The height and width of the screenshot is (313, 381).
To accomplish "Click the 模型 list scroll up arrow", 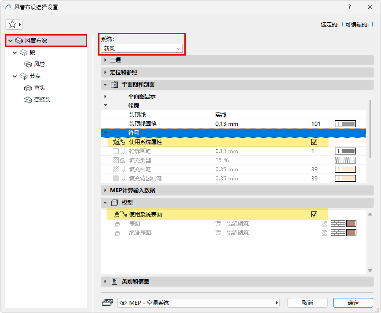I will [x=370, y=214].
